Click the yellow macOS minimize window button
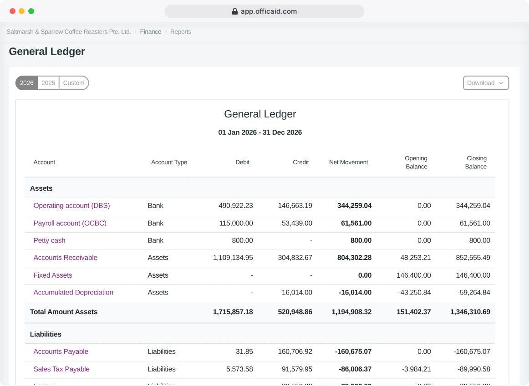The width and height of the screenshot is (529, 386). point(21,11)
